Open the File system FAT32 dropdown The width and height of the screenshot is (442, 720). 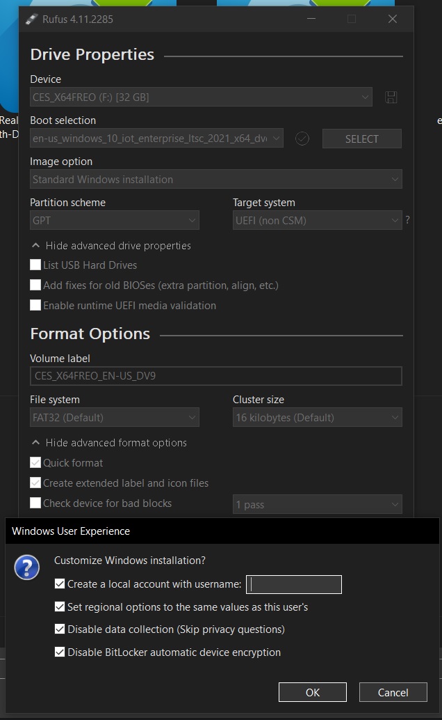(x=115, y=417)
